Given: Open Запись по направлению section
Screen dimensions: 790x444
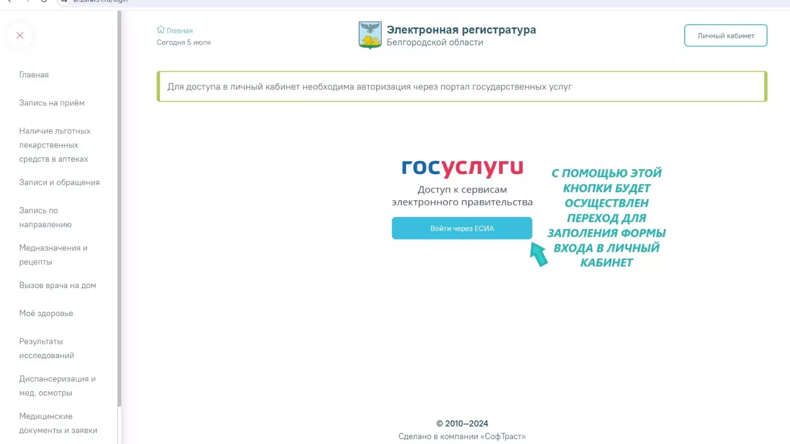Looking at the screenshot, I should (x=45, y=218).
